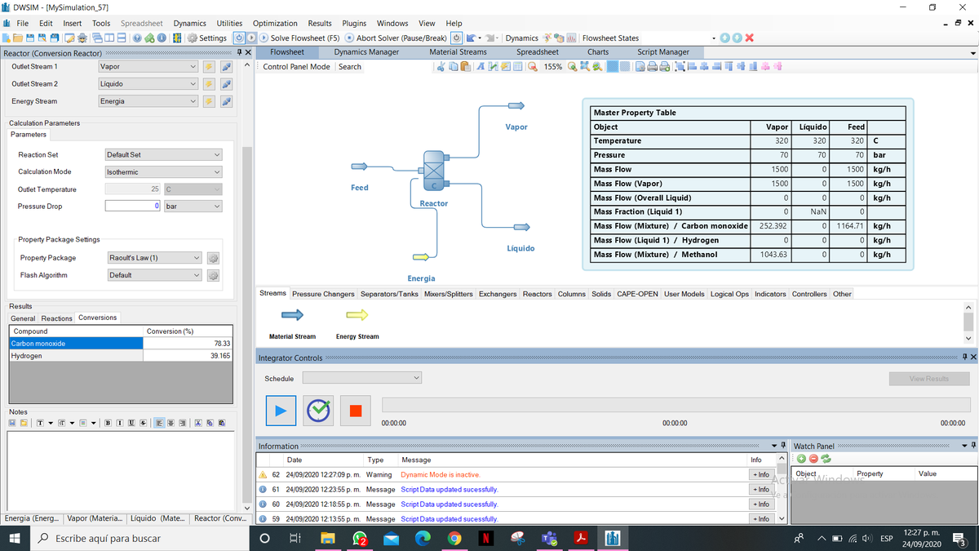Click the green add icon in Watch Panel
Image resolution: width=979 pixels, height=551 pixels.
coord(801,458)
